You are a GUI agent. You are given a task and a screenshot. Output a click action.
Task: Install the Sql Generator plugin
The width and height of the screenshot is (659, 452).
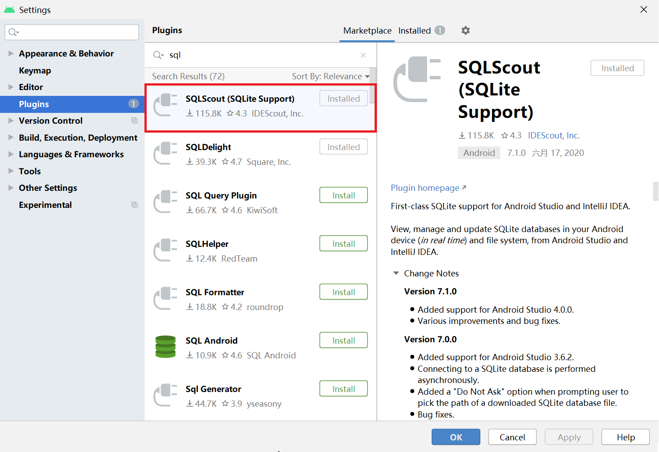point(344,389)
